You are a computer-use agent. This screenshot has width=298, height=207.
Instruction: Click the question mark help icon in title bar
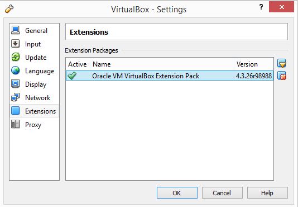[261, 7]
